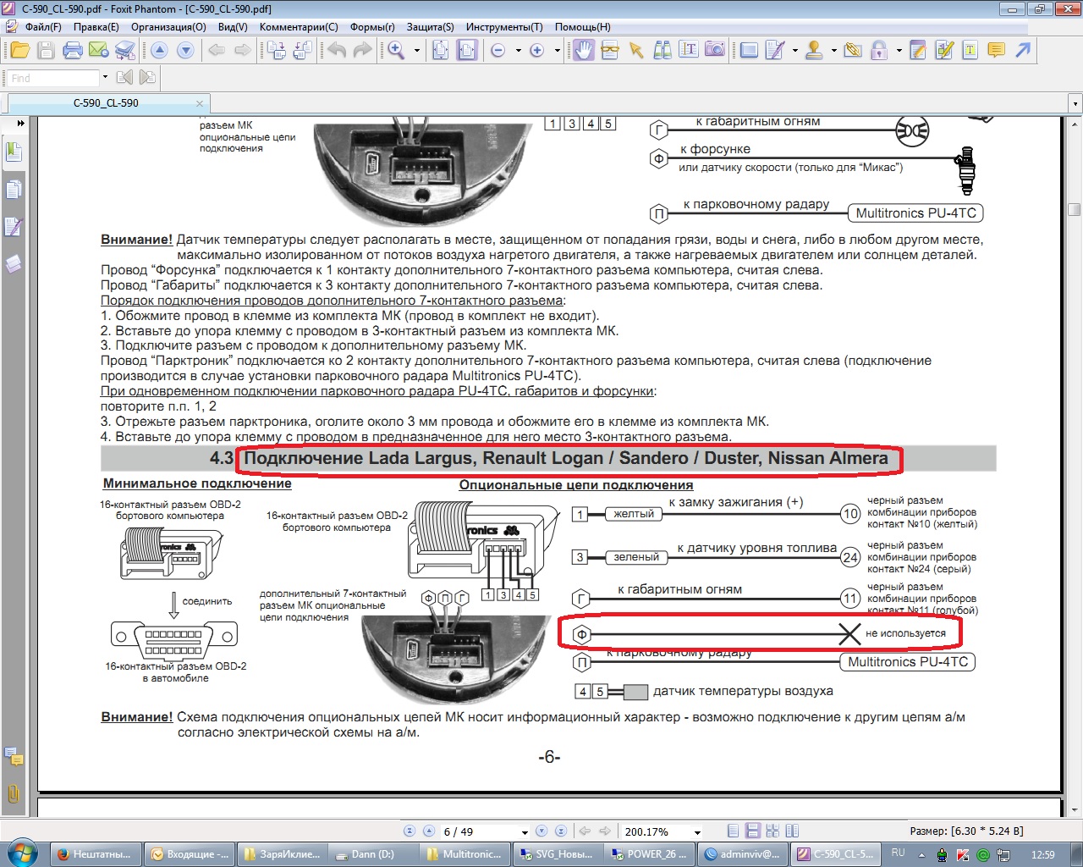This screenshot has width=1083, height=867.
Task: Click the Undo curved arrow icon
Action: tap(337, 51)
